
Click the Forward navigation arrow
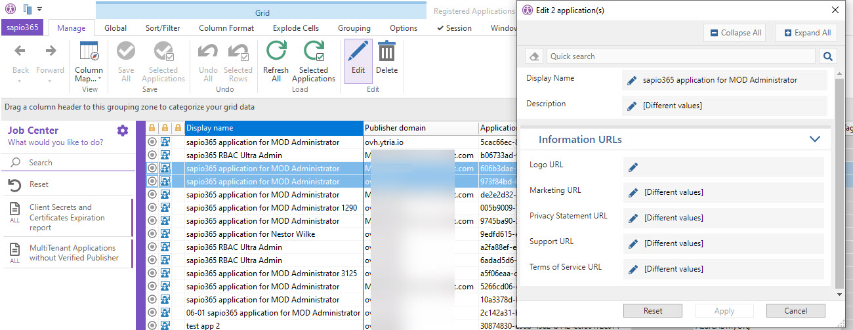tap(50, 51)
